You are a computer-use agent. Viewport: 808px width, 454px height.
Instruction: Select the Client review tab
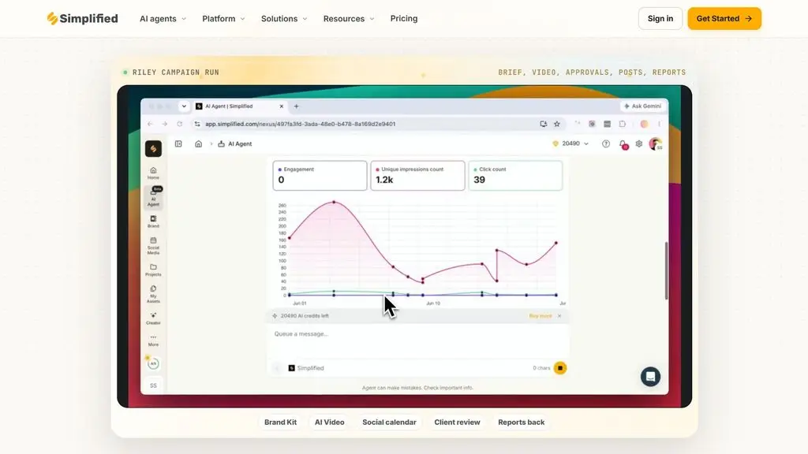tap(457, 422)
